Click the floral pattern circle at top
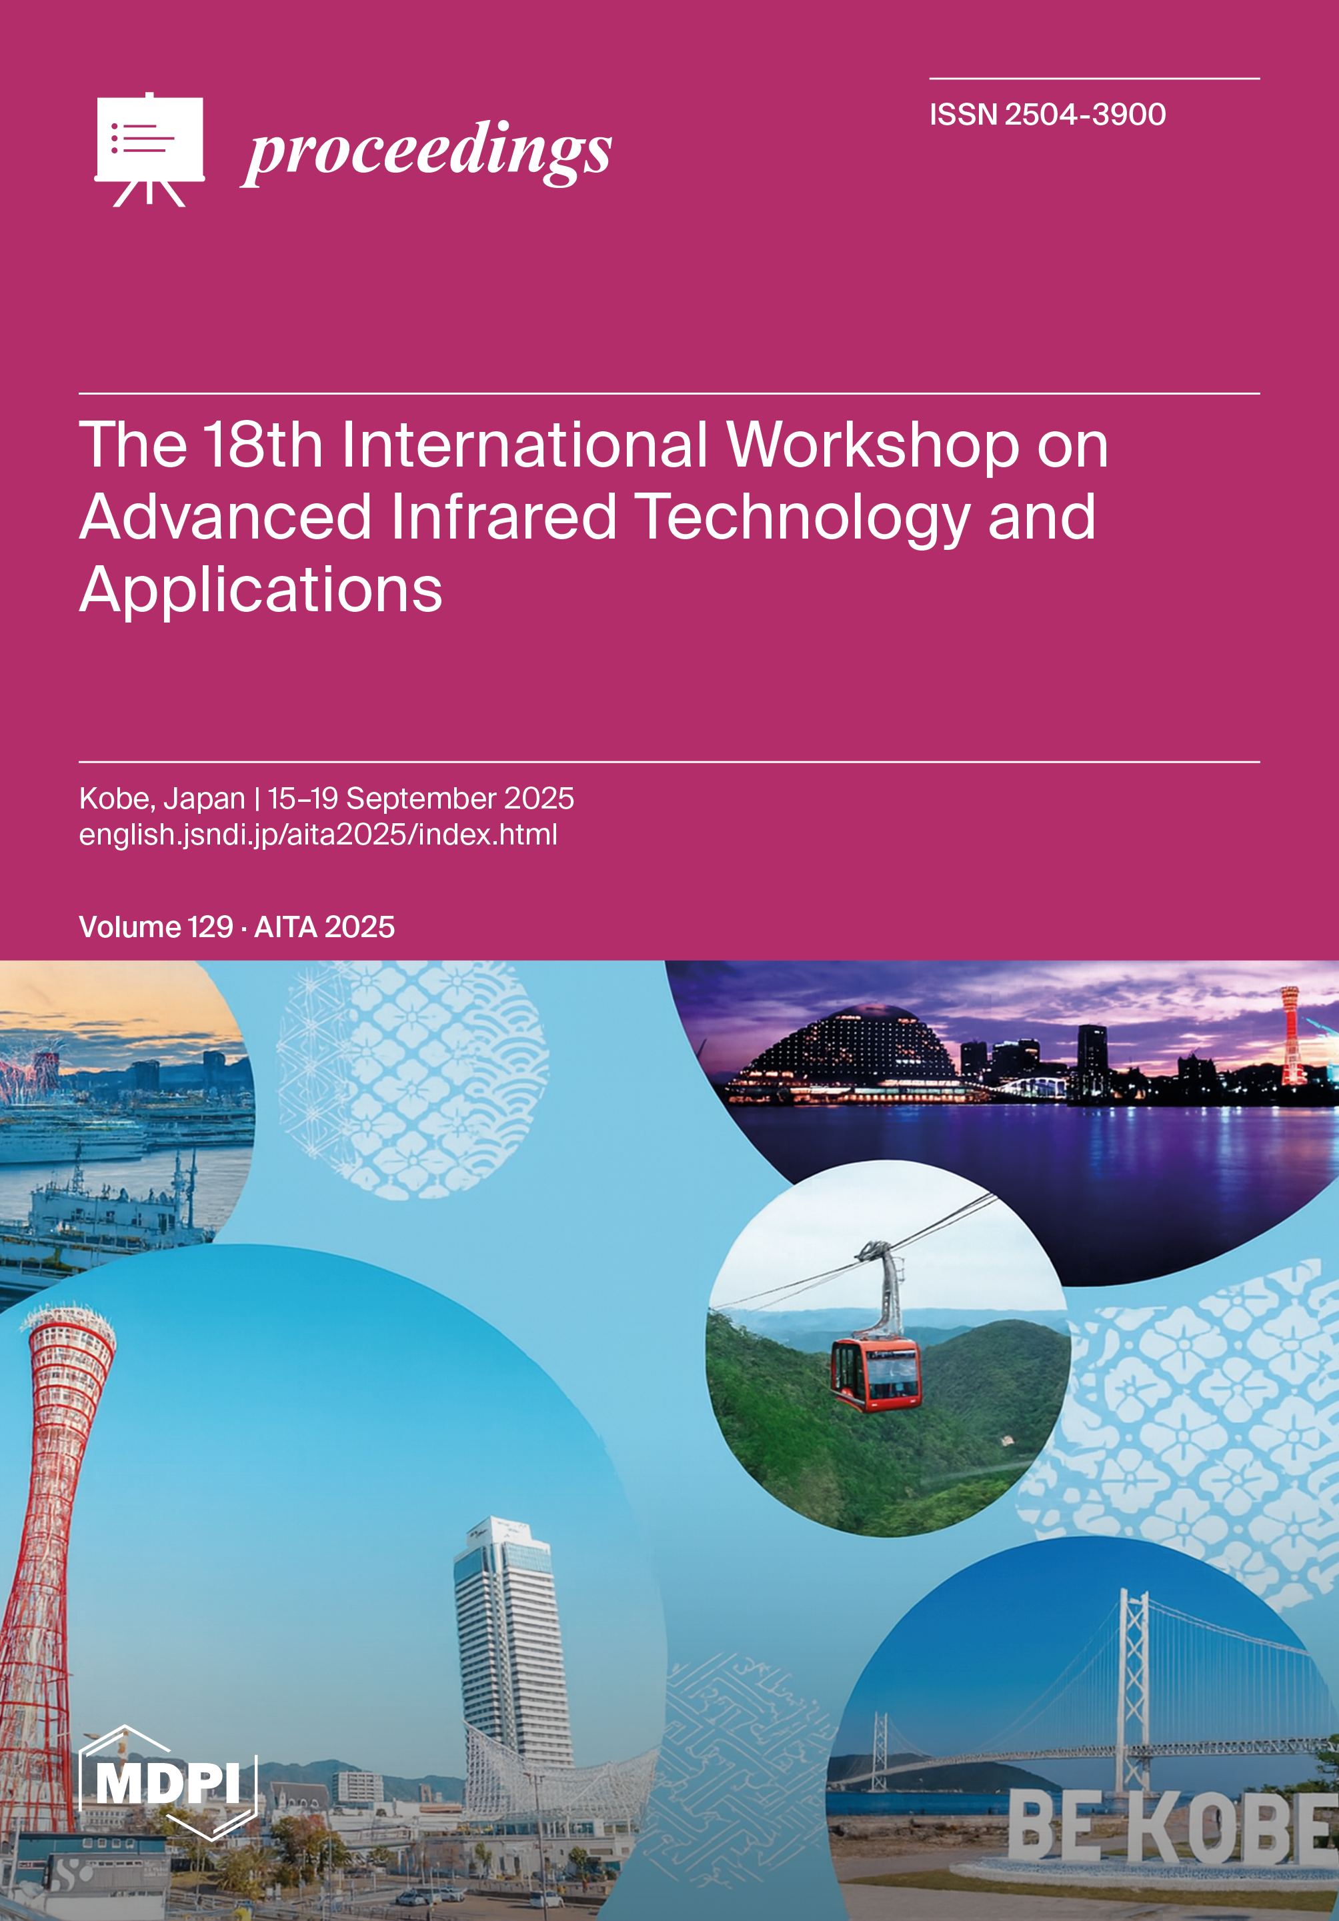Viewport: 1339px width, 1921px height. 414,1079
